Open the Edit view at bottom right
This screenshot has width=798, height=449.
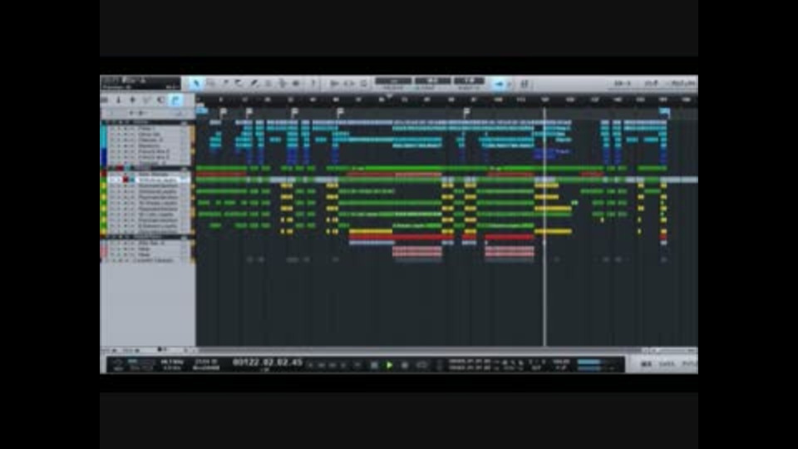tap(647, 364)
